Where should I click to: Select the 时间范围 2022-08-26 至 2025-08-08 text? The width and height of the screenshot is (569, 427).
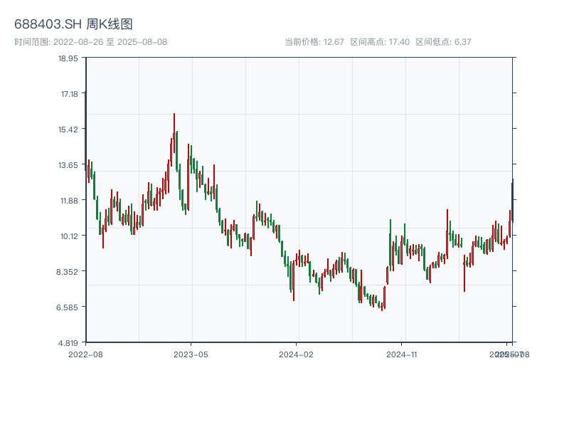pos(91,42)
